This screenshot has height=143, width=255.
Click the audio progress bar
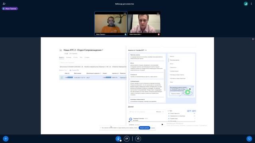[162, 122]
